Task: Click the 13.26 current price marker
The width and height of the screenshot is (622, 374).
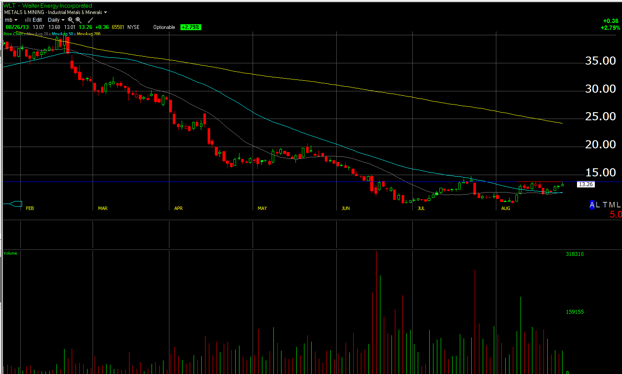Action: point(585,184)
